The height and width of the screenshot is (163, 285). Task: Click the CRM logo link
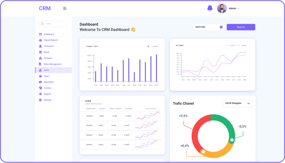tap(44, 8)
